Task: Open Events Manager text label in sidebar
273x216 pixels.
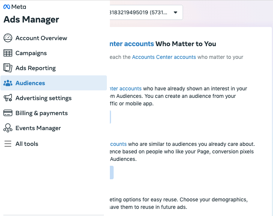Action: pos(38,128)
